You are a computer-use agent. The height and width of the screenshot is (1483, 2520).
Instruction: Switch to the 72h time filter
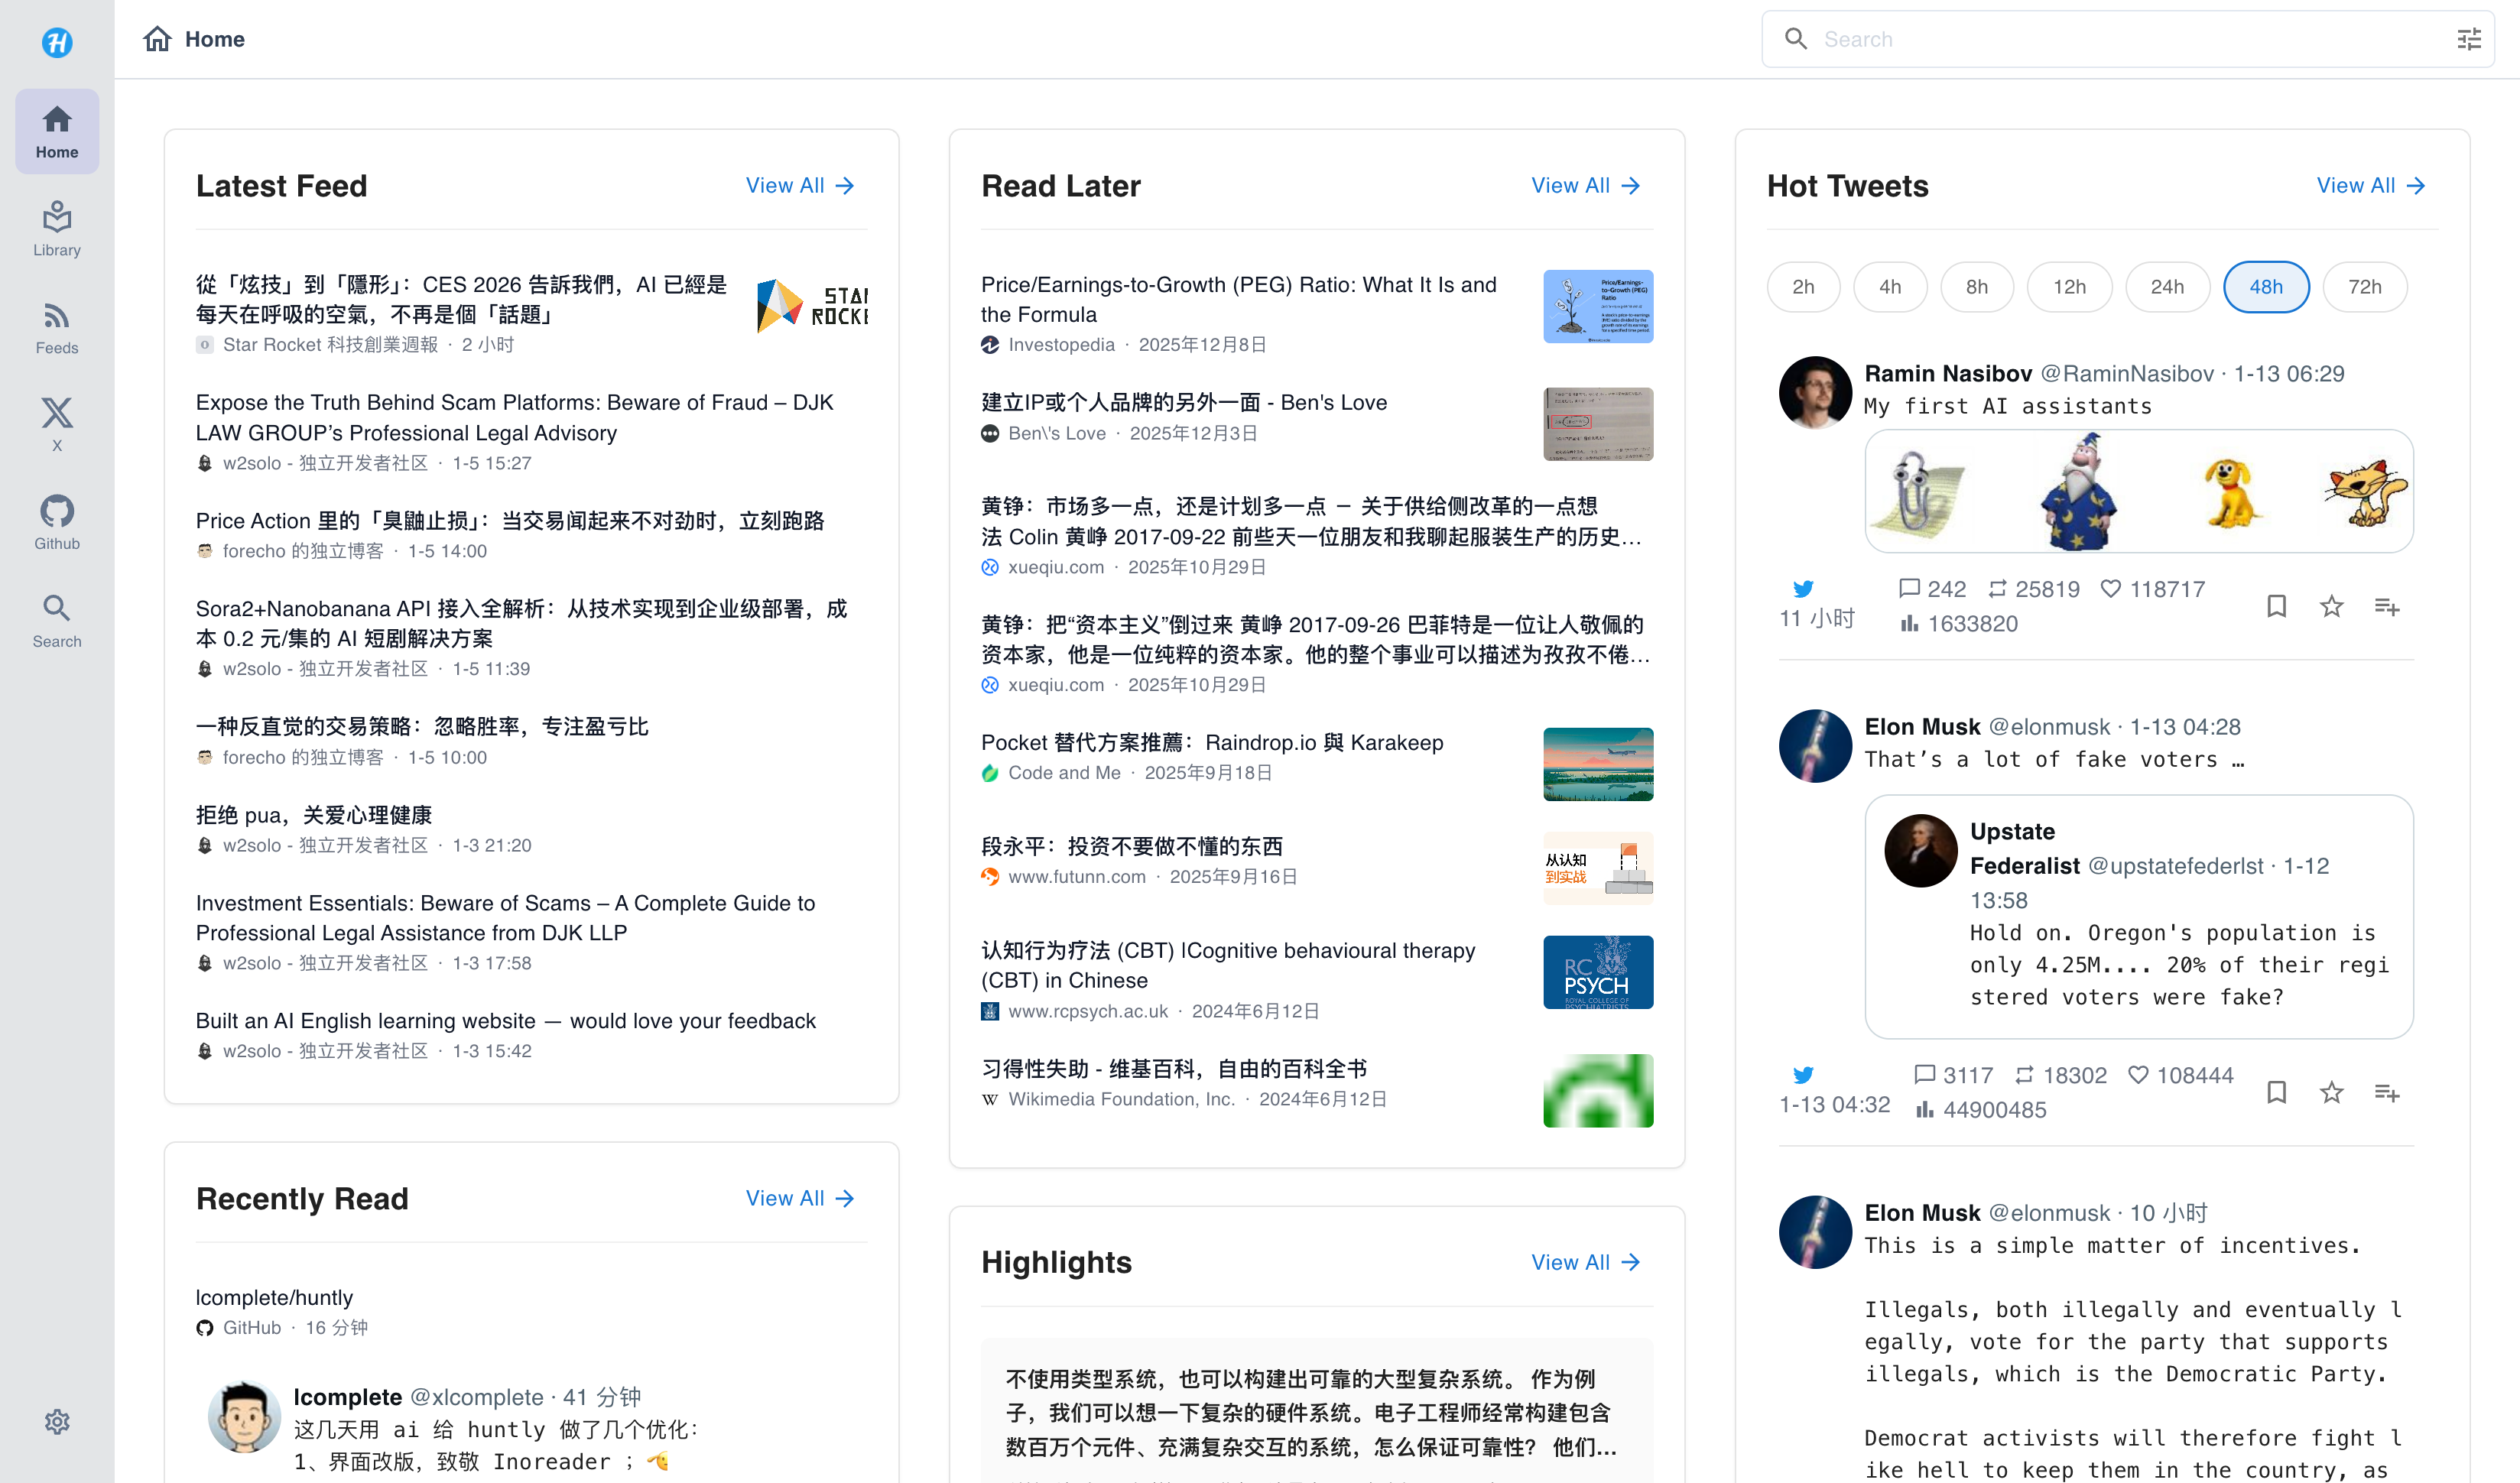[2364, 287]
